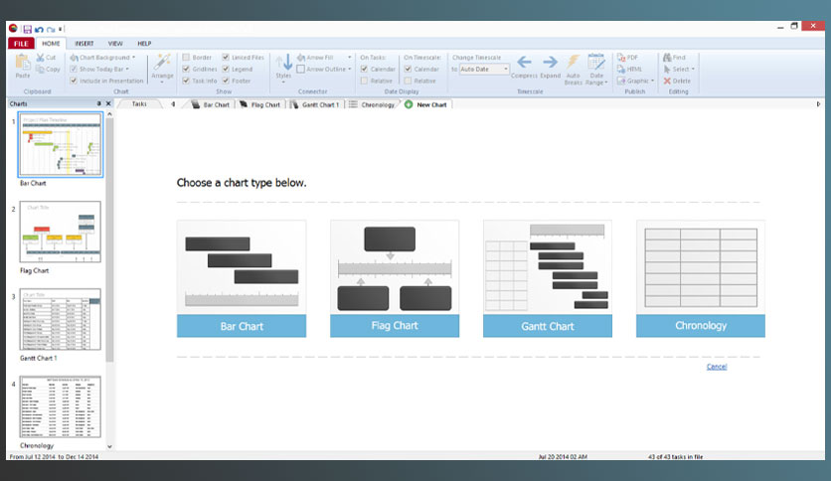
Task: Click the Delete red X icon
Action: click(667, 81)
